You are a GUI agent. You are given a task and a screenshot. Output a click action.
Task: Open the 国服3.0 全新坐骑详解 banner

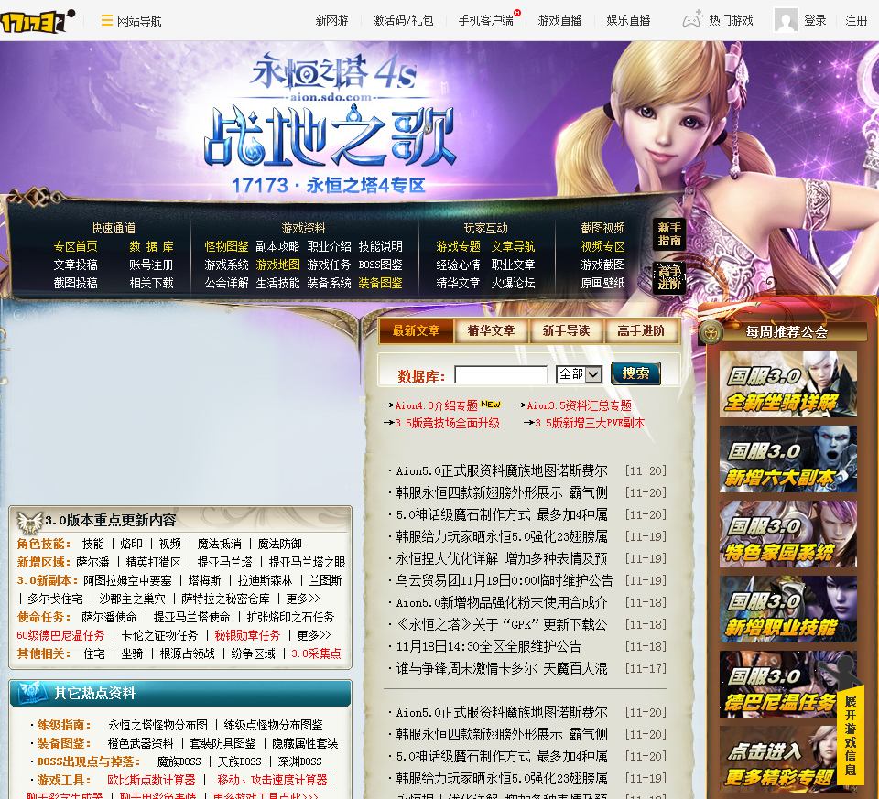(x=787, y=383)
